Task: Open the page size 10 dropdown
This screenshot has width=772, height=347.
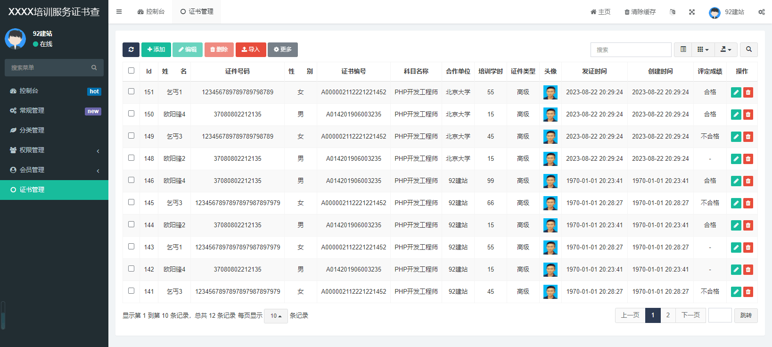Action: pyautogui.click(x=276, y=316)
